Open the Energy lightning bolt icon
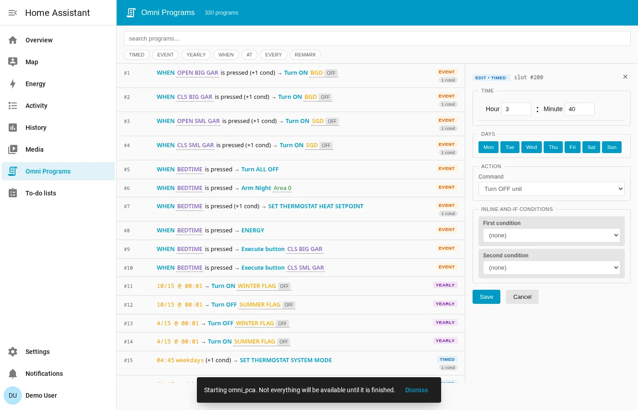 [13, 84]
